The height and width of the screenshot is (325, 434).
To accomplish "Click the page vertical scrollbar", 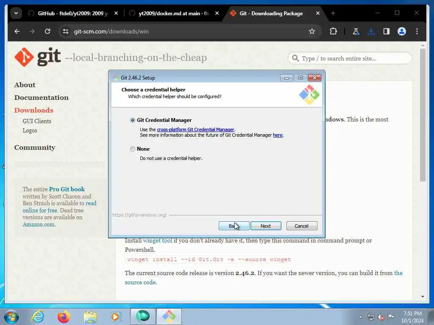I will pyautogui.click(x=423, y=115).
